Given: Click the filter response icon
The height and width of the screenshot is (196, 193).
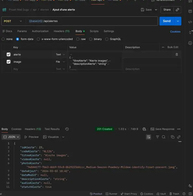Looking at the screenshot, I should 158,137.
